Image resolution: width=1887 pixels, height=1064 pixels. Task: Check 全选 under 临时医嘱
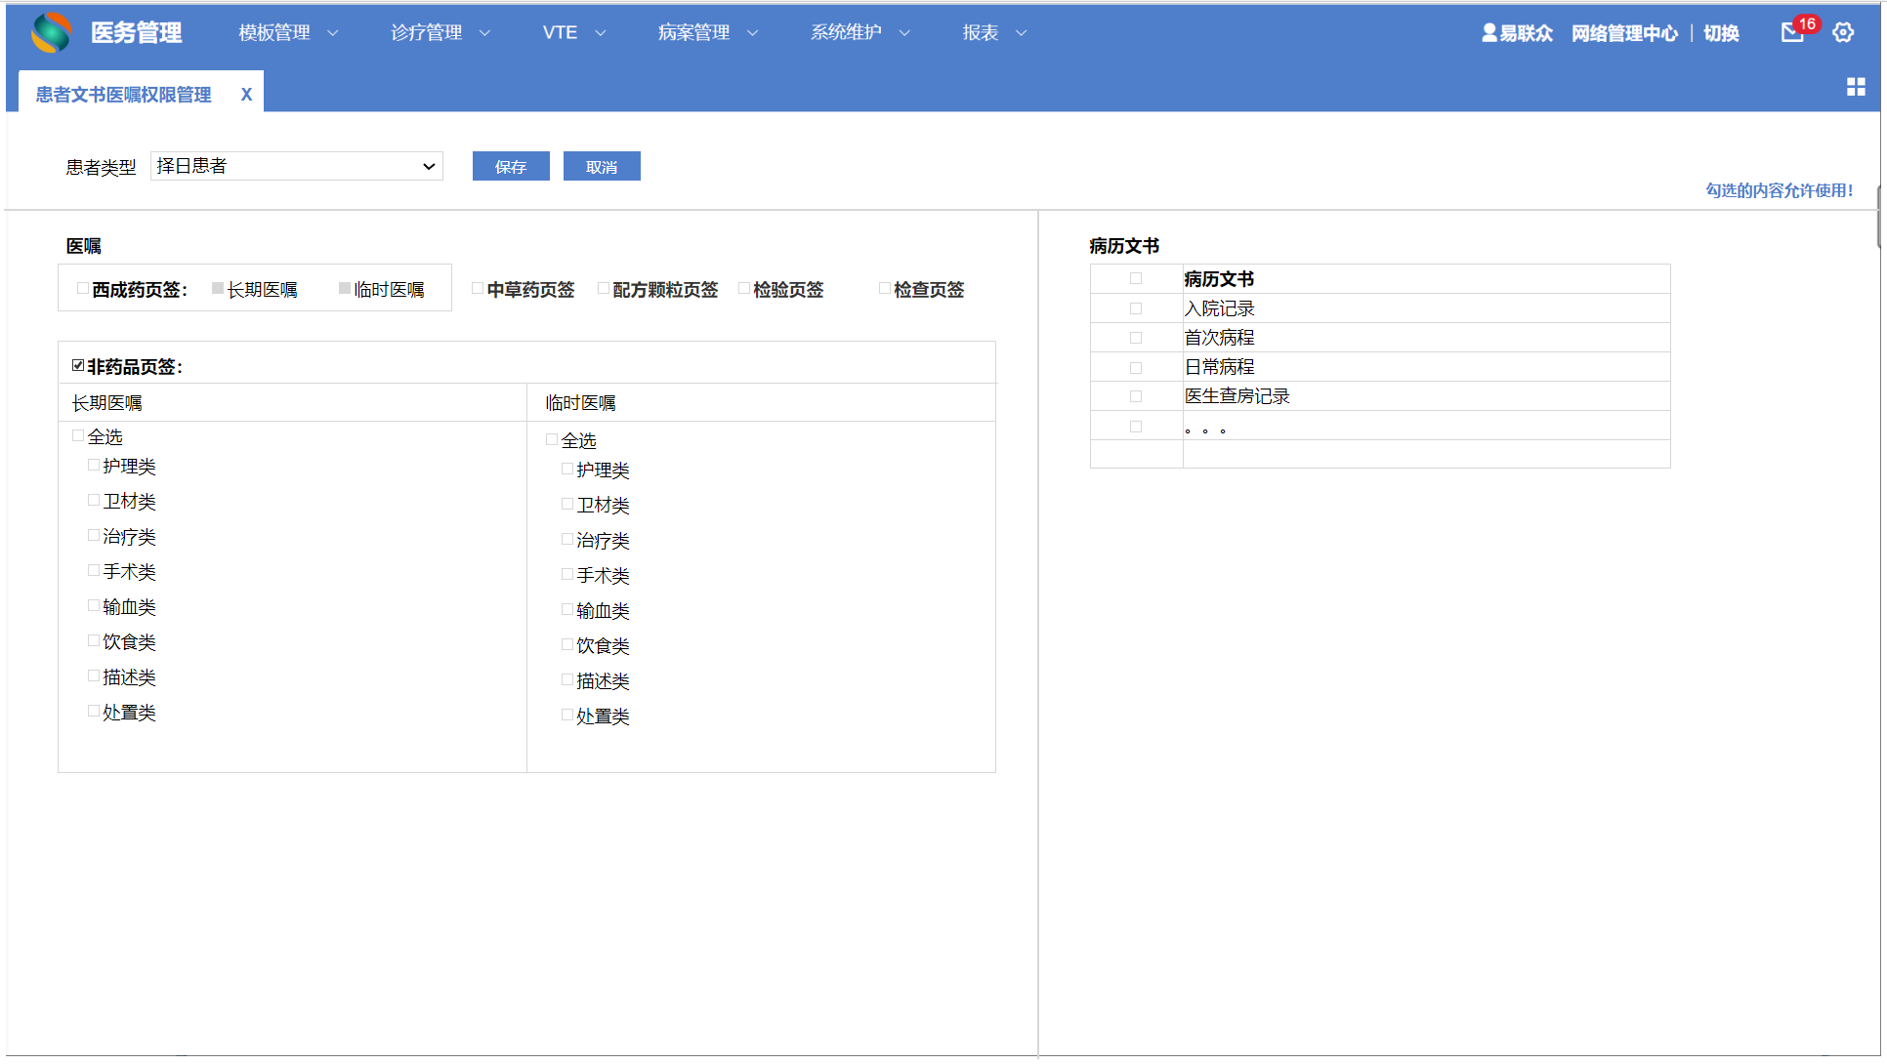pos(552,439)
